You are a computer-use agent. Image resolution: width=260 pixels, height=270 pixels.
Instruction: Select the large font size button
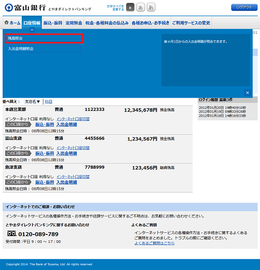[151, 7]
